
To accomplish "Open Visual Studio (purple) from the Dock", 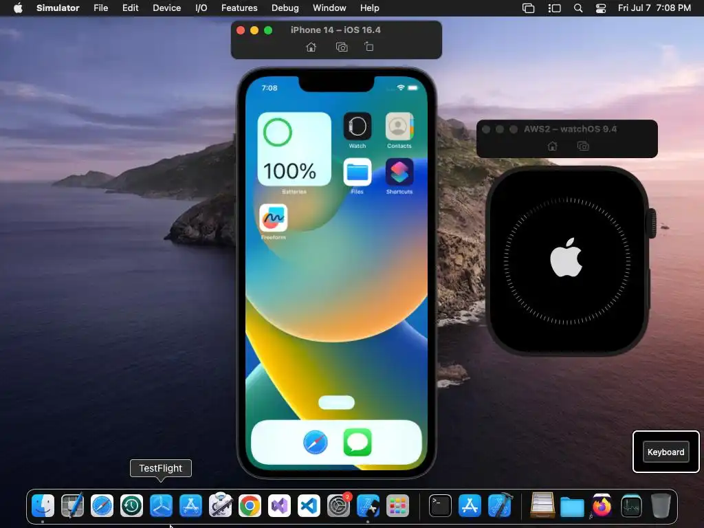I will point(279,506).
